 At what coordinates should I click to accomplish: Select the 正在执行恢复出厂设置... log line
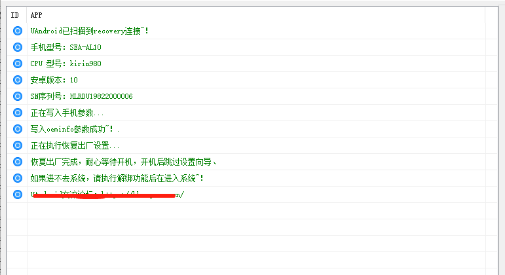75,145
